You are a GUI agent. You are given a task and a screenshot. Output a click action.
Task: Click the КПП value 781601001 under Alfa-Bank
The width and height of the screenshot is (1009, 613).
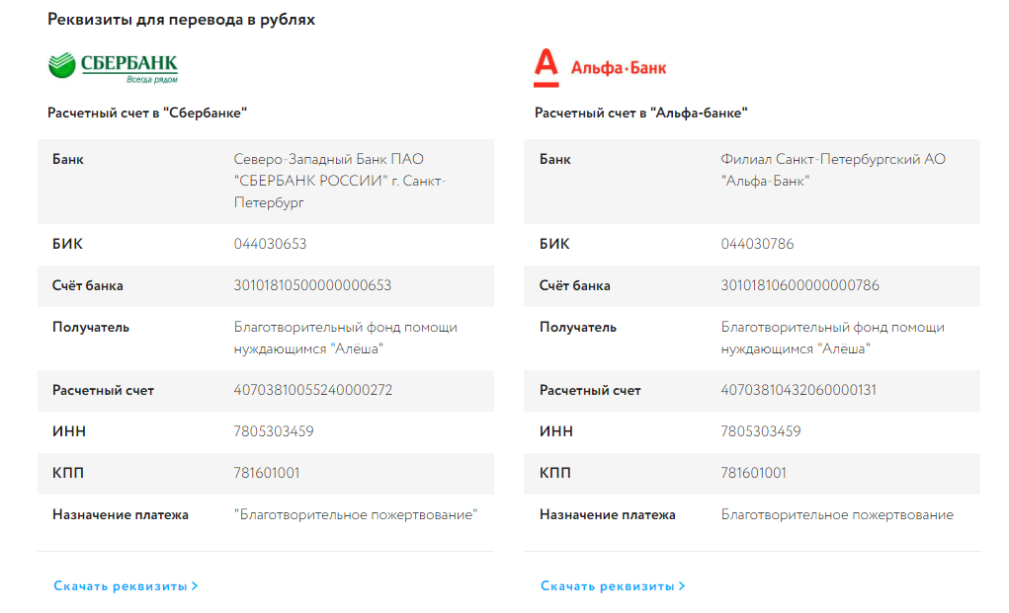(x=753, y=473)
